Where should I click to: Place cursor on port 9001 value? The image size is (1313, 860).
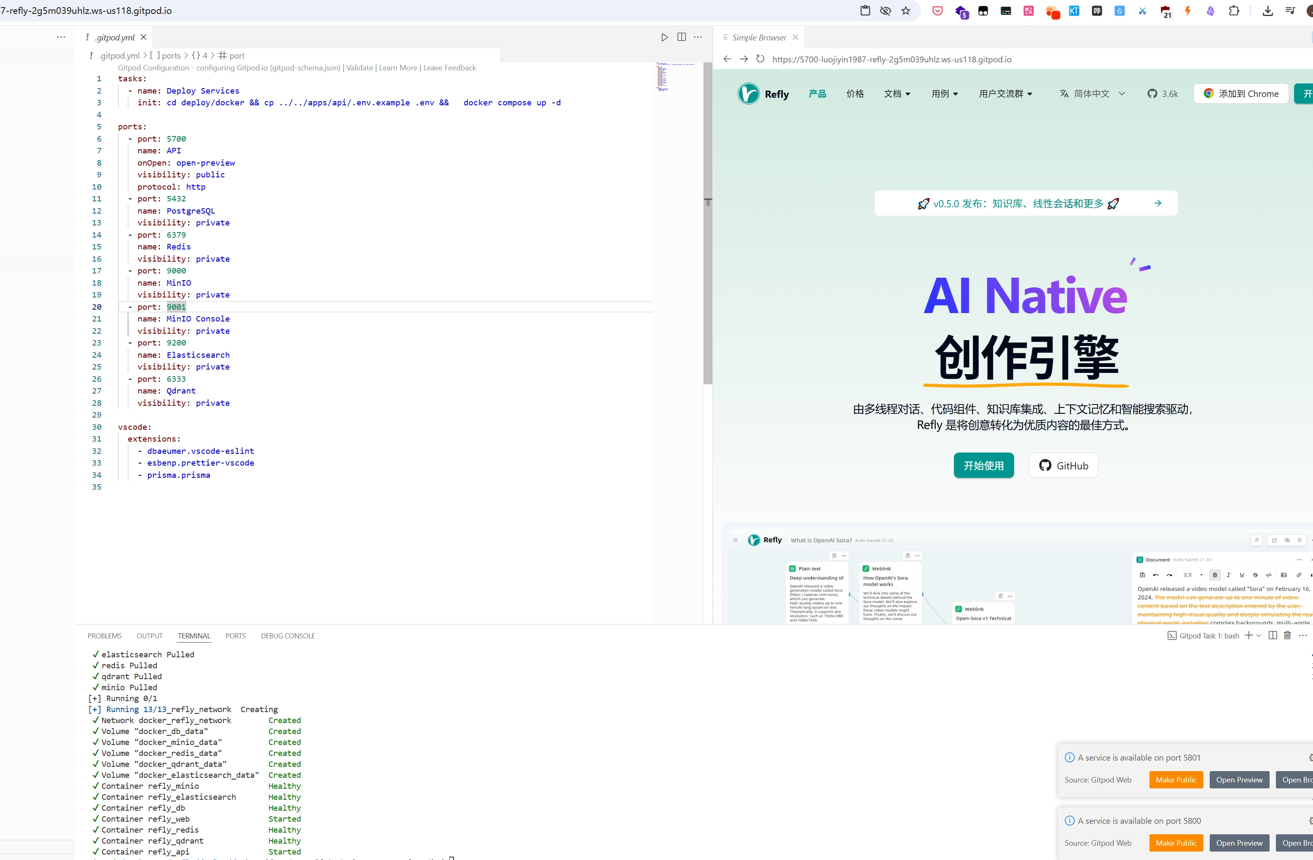click(x=176, y=307)
